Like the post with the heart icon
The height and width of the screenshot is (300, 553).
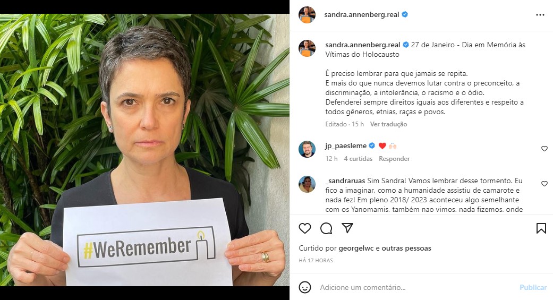point(305,228)
